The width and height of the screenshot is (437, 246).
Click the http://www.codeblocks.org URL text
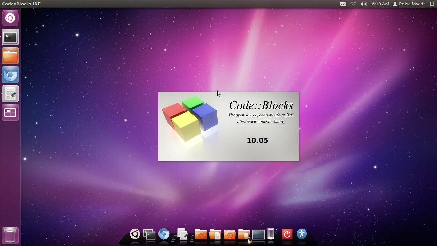261,121
